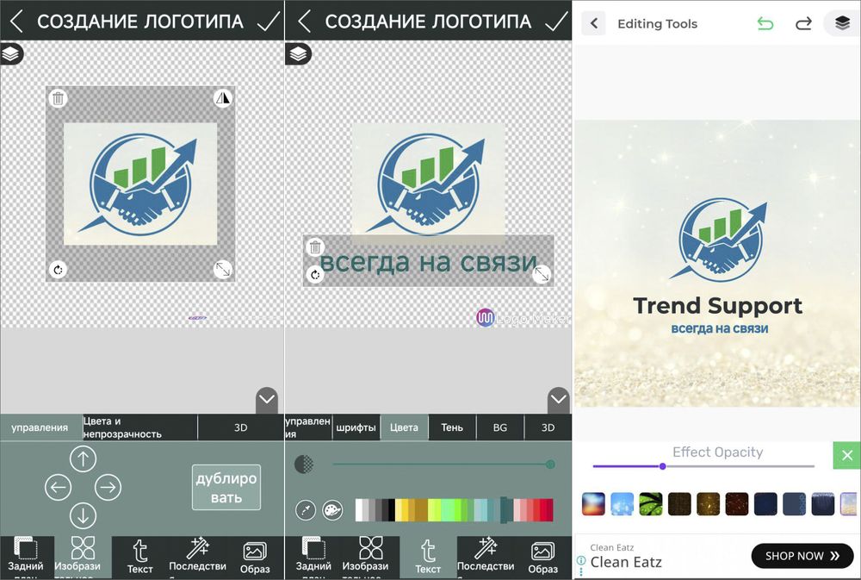Open the eyedropper color picker tool
The height and width of the screenshot is (580, 861).
coord(306,510)
